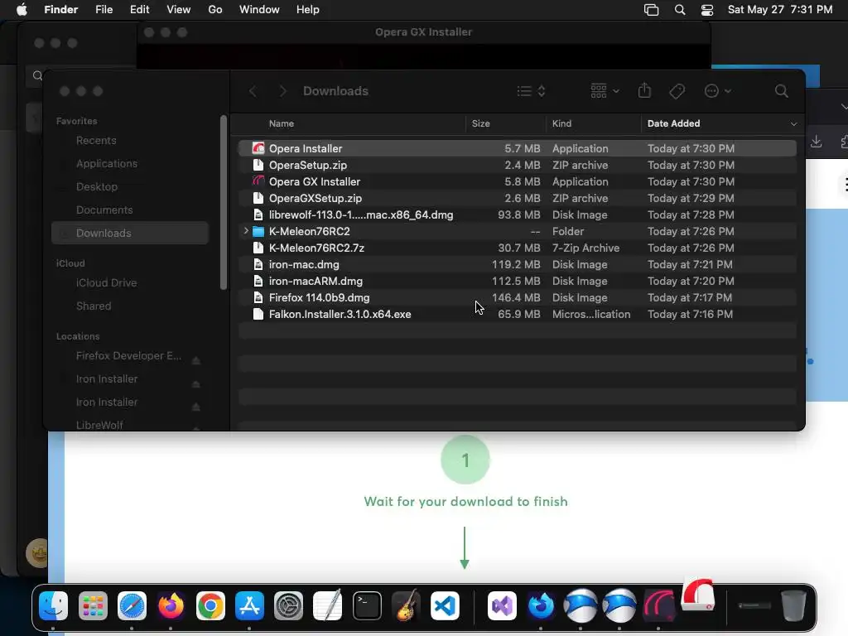Screen dimensions: 848x636
Task: Open the App Store in the Dock
Action: (x=249, y=605)
